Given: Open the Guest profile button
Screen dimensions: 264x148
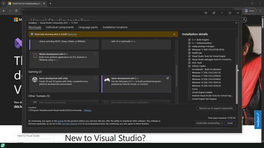Looking at the screenshot, I should pyautogui.click(x=250, y=11).
